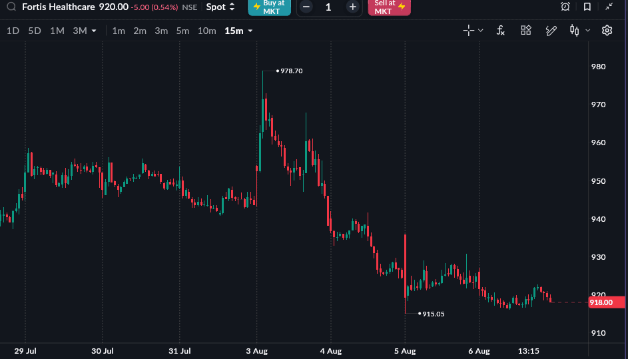Switch to the 2m interval

(x=140, y=31)
